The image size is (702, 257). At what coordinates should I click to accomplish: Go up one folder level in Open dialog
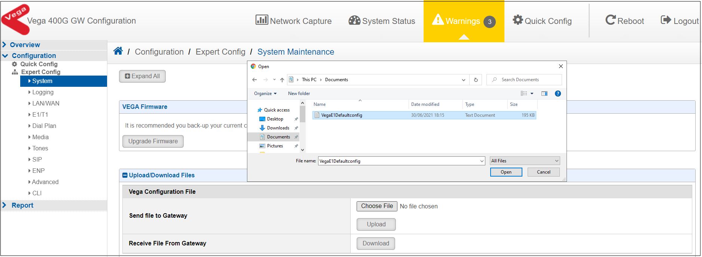pyautogui.click(x=282, y=80)
